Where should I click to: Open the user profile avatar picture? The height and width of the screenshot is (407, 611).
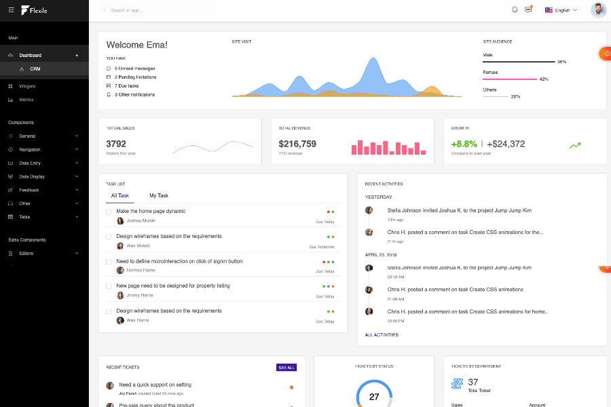[598, 9]
